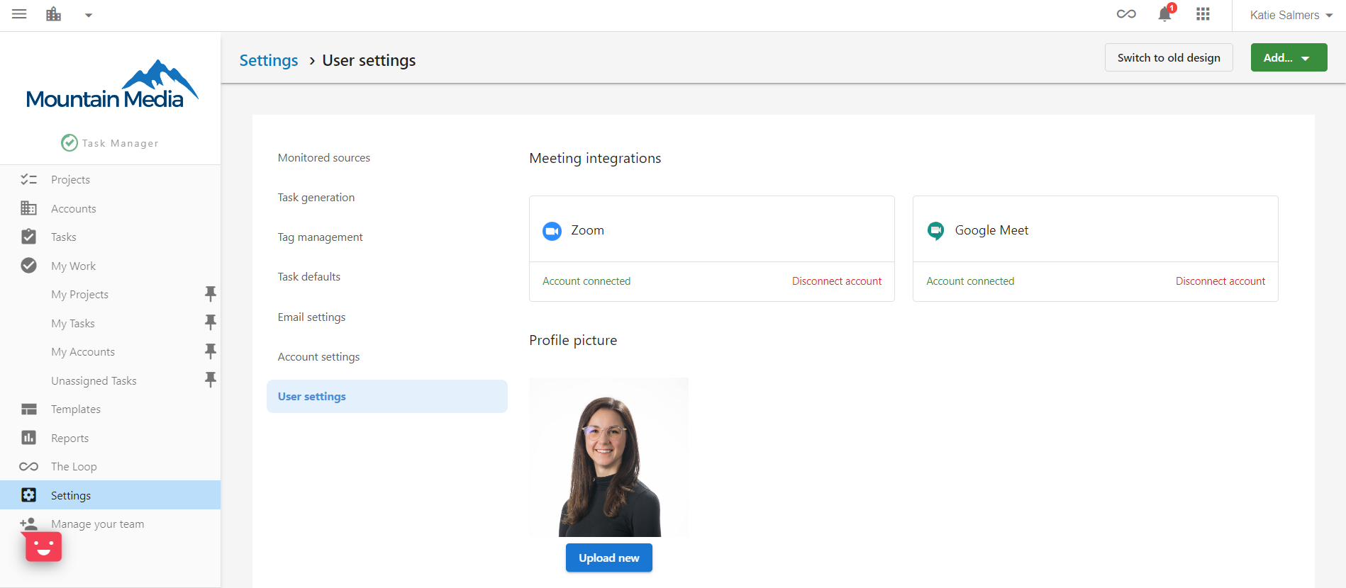
Task: Click Switch to old design button
Action: (x=1169, y=57)
